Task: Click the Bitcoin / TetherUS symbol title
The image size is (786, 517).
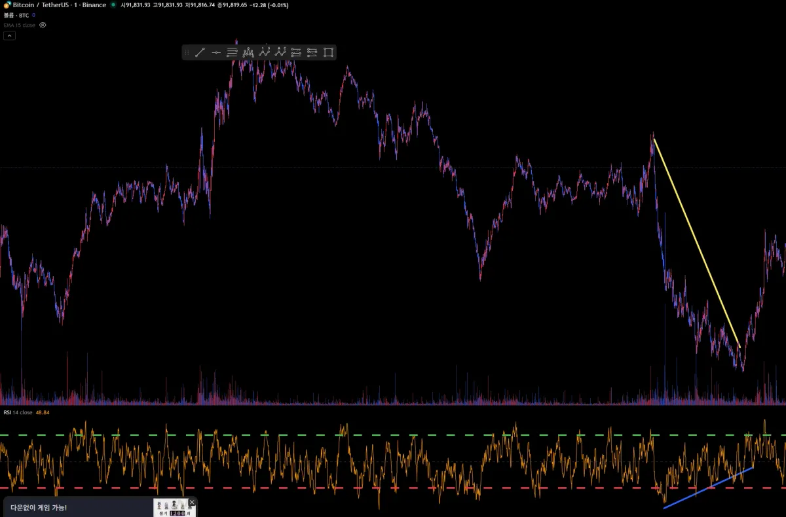Action: pyautogui.click(x=59, y=5)
